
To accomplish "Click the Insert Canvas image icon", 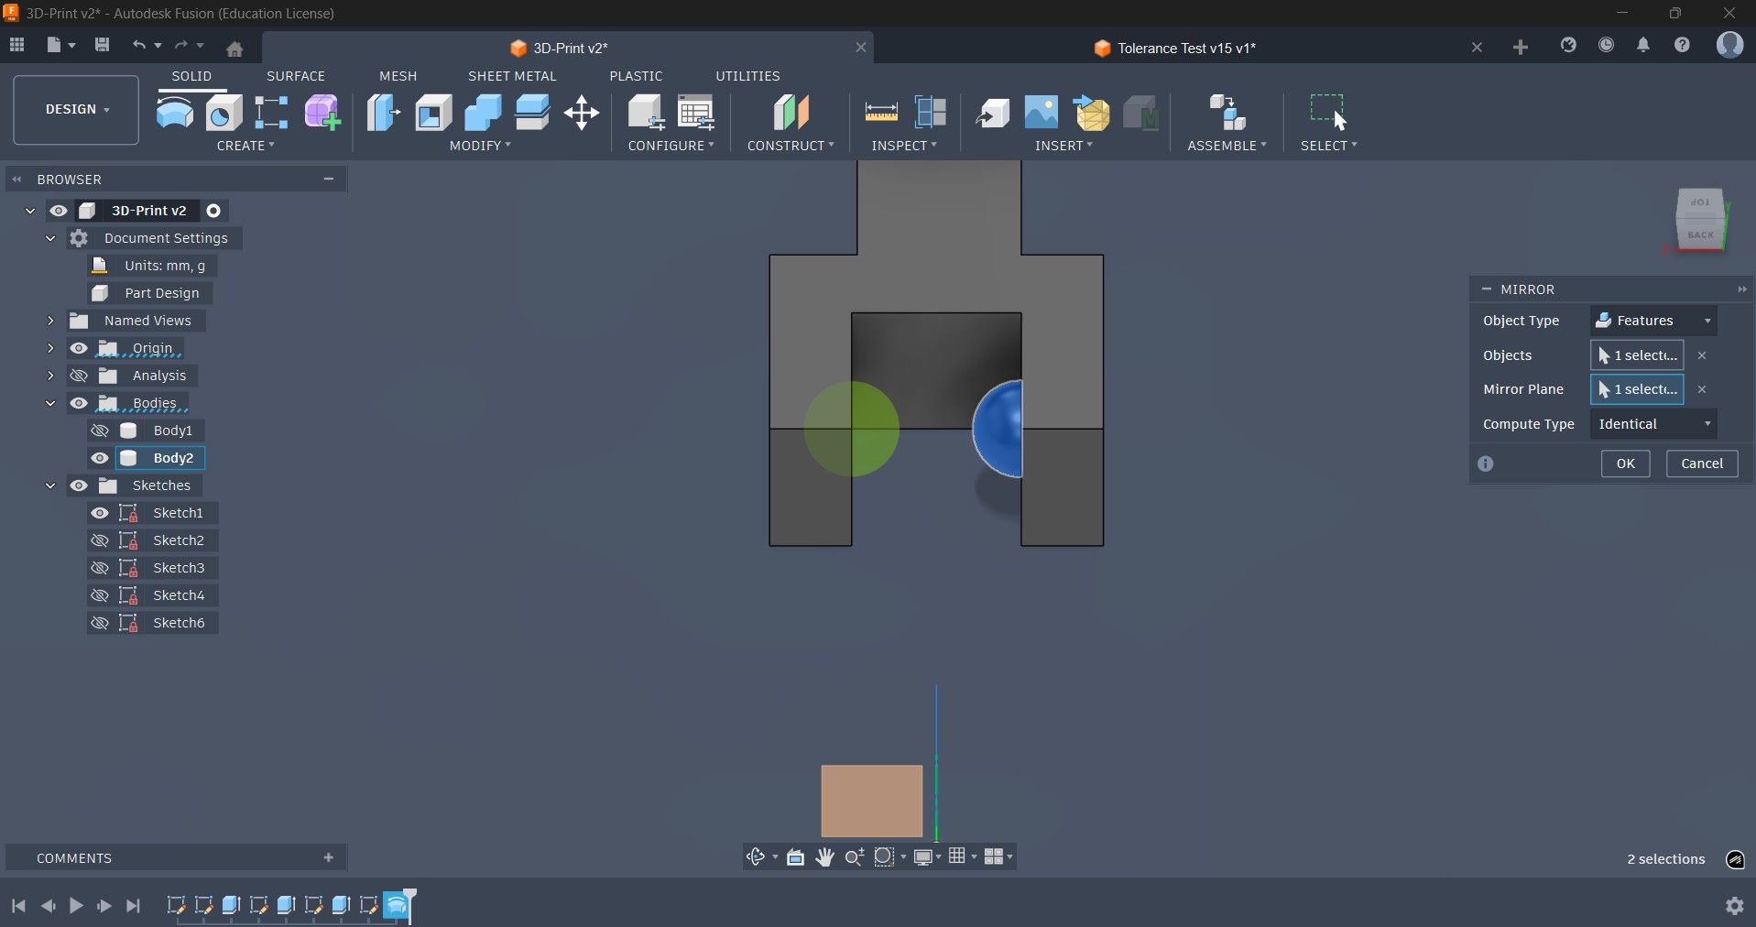I will [1042, 113].
